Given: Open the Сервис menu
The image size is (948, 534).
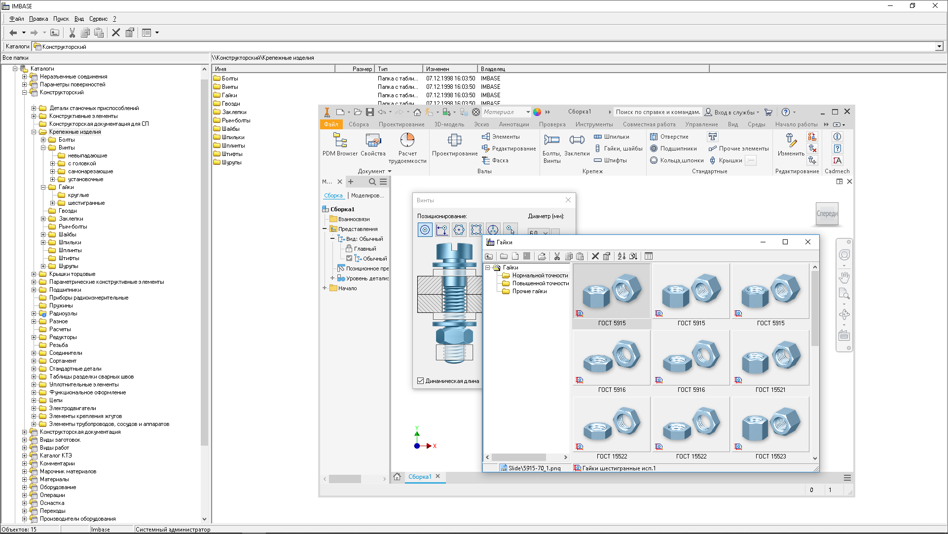Looking at the screenshot, I should (x=98, y=19).
